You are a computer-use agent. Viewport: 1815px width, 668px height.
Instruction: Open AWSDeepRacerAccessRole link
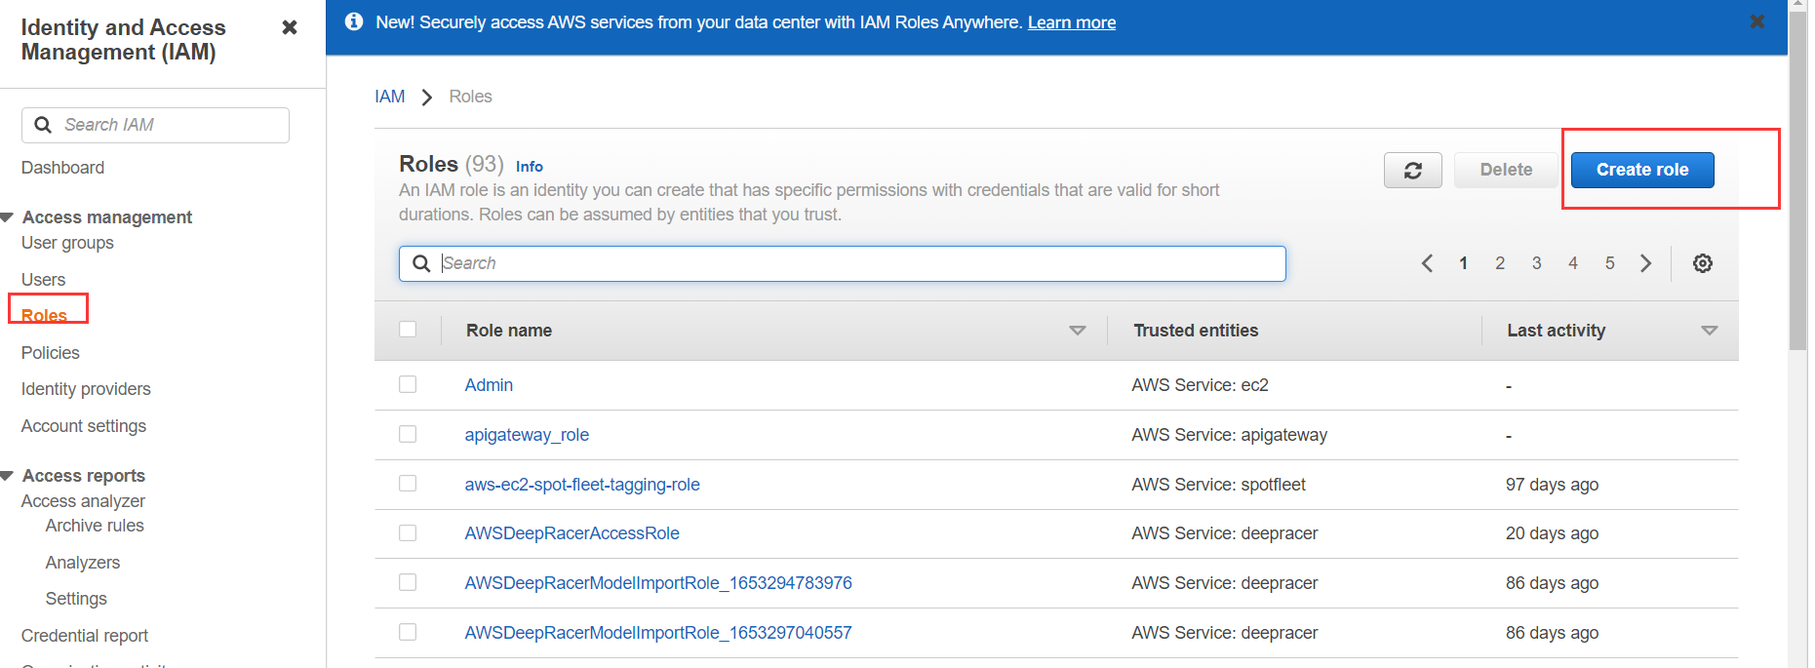coord(572,533)
